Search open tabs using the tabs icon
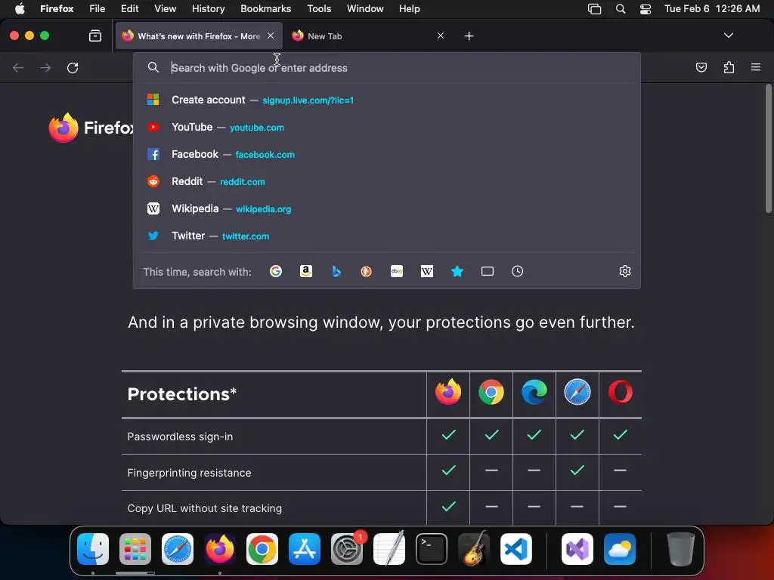Image resolution: width=774 pixels, height=580 pixels. click(488, 271)
